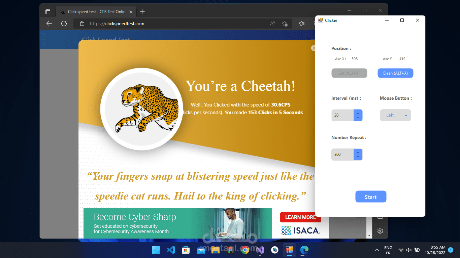The height and width of the screenshot is (258, 460).
Task: Click the Interval field showing 20
Action: pos(342,115)
